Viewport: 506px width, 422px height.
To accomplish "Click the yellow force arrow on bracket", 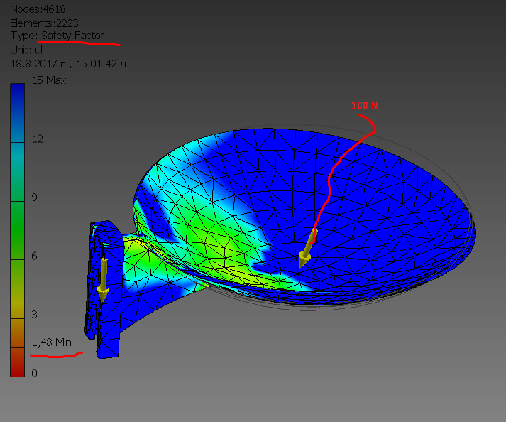I will 104,280.
